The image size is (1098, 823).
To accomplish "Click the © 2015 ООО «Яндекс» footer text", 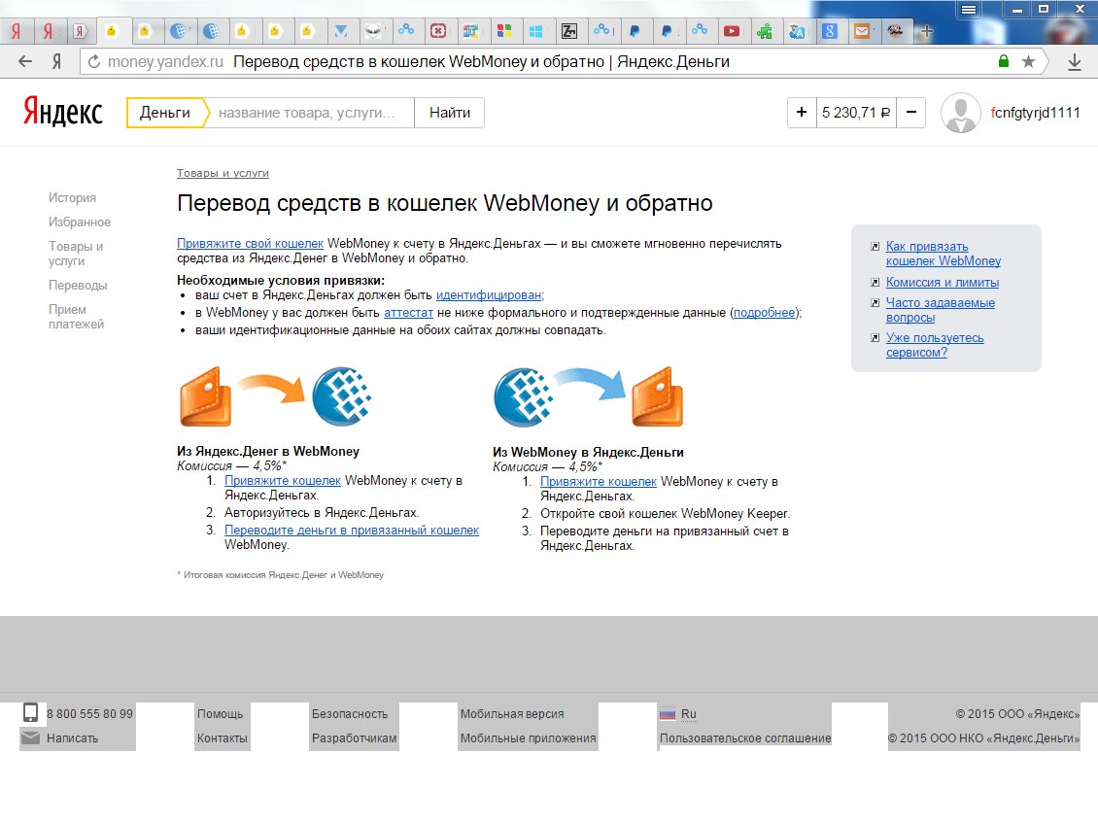I will (1017, 714).
